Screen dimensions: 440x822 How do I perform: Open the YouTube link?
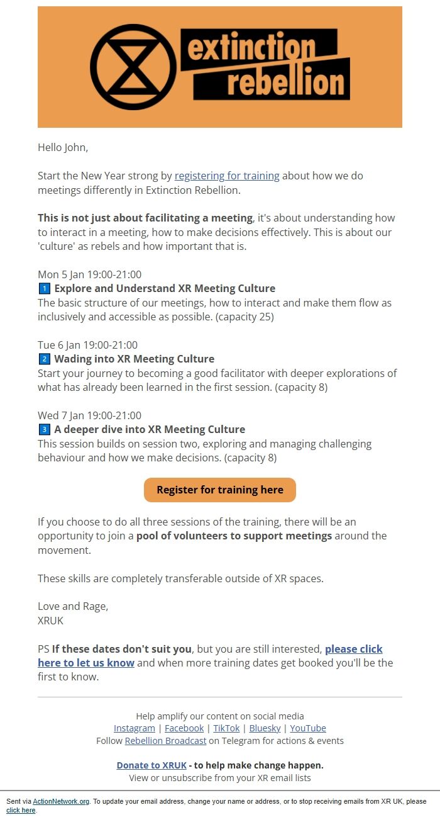coord(308,728)
